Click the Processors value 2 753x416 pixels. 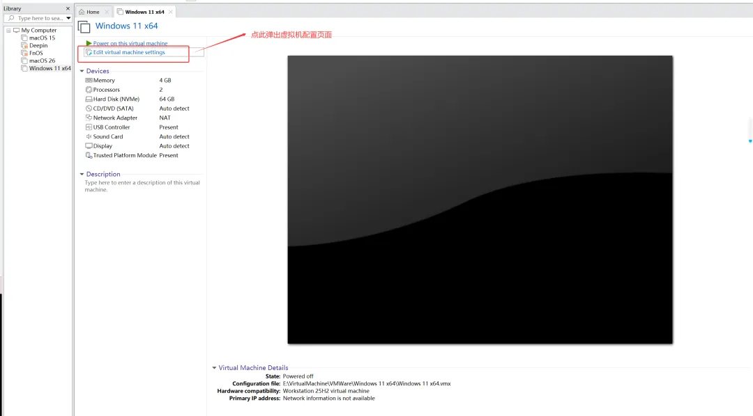(161, 90)
